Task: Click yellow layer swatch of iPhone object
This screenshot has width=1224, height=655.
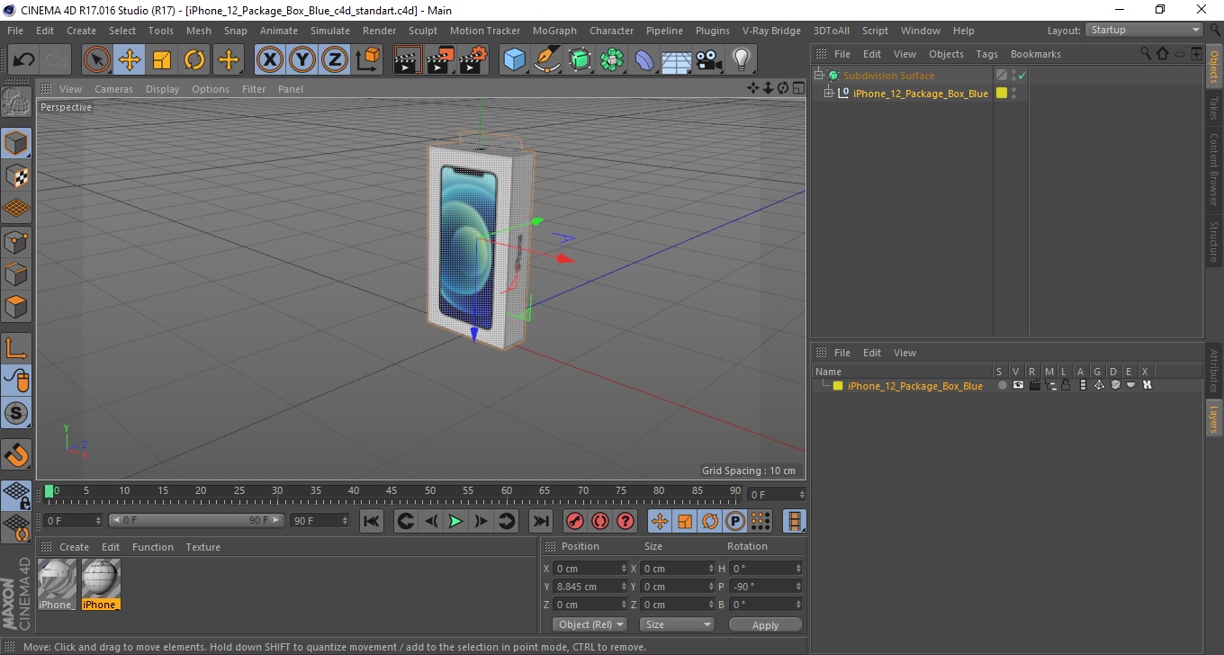Action: click(1002, 93)
